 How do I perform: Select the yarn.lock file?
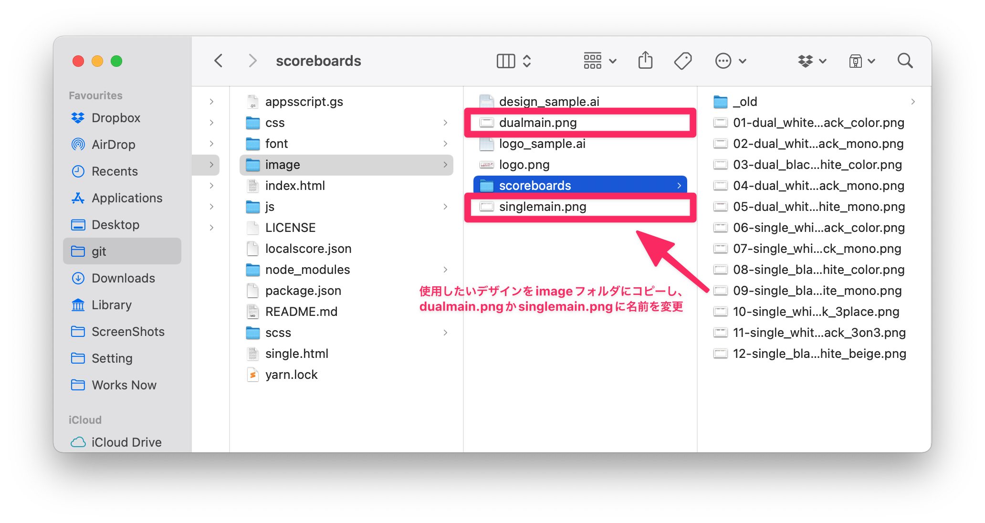(x=291, y=375)
